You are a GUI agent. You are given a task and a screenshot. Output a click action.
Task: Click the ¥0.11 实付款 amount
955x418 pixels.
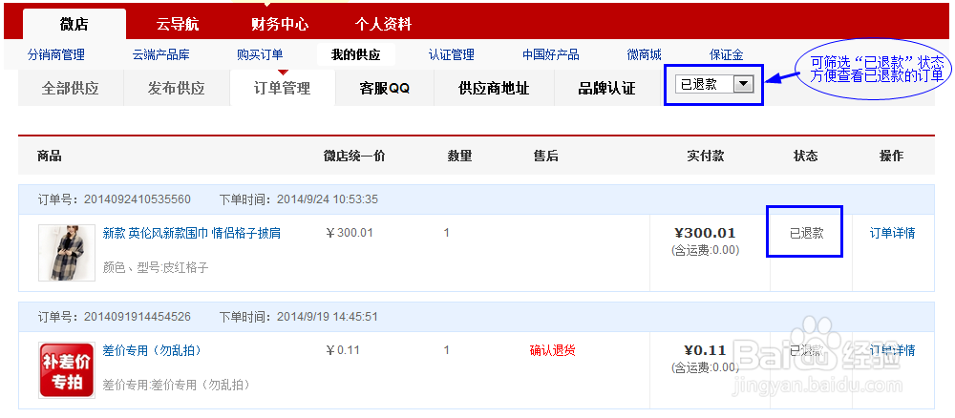pos(705,350)
